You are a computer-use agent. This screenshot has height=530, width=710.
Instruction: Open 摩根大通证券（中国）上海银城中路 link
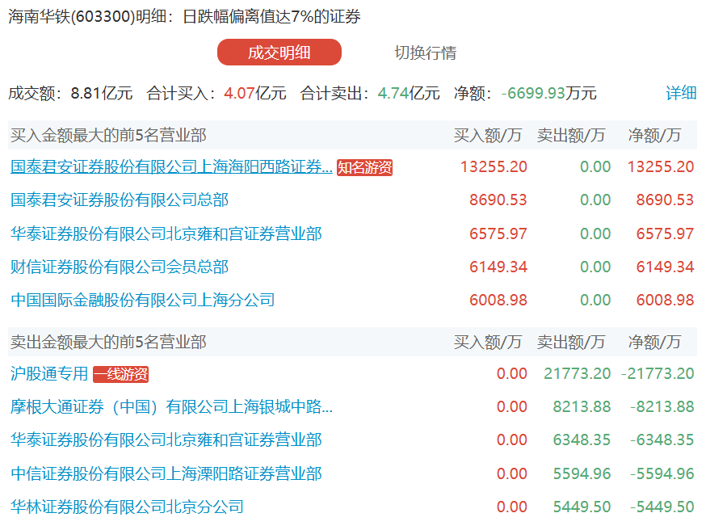pos(171,406)
